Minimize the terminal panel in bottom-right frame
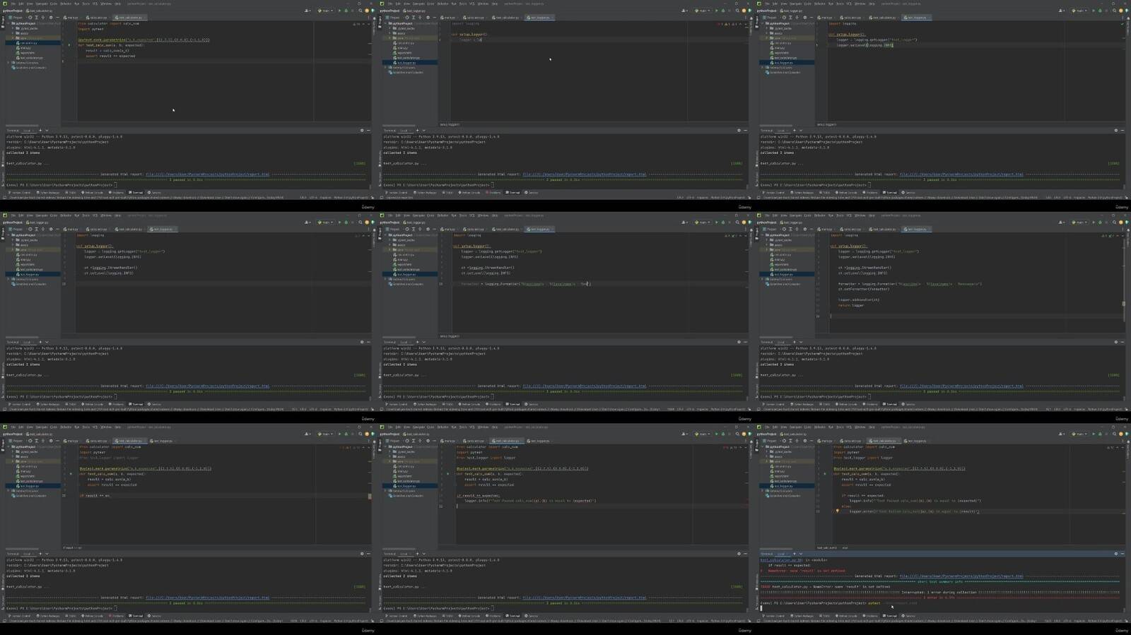The width and height of the screenshot is (1131, 635). 1122,554
